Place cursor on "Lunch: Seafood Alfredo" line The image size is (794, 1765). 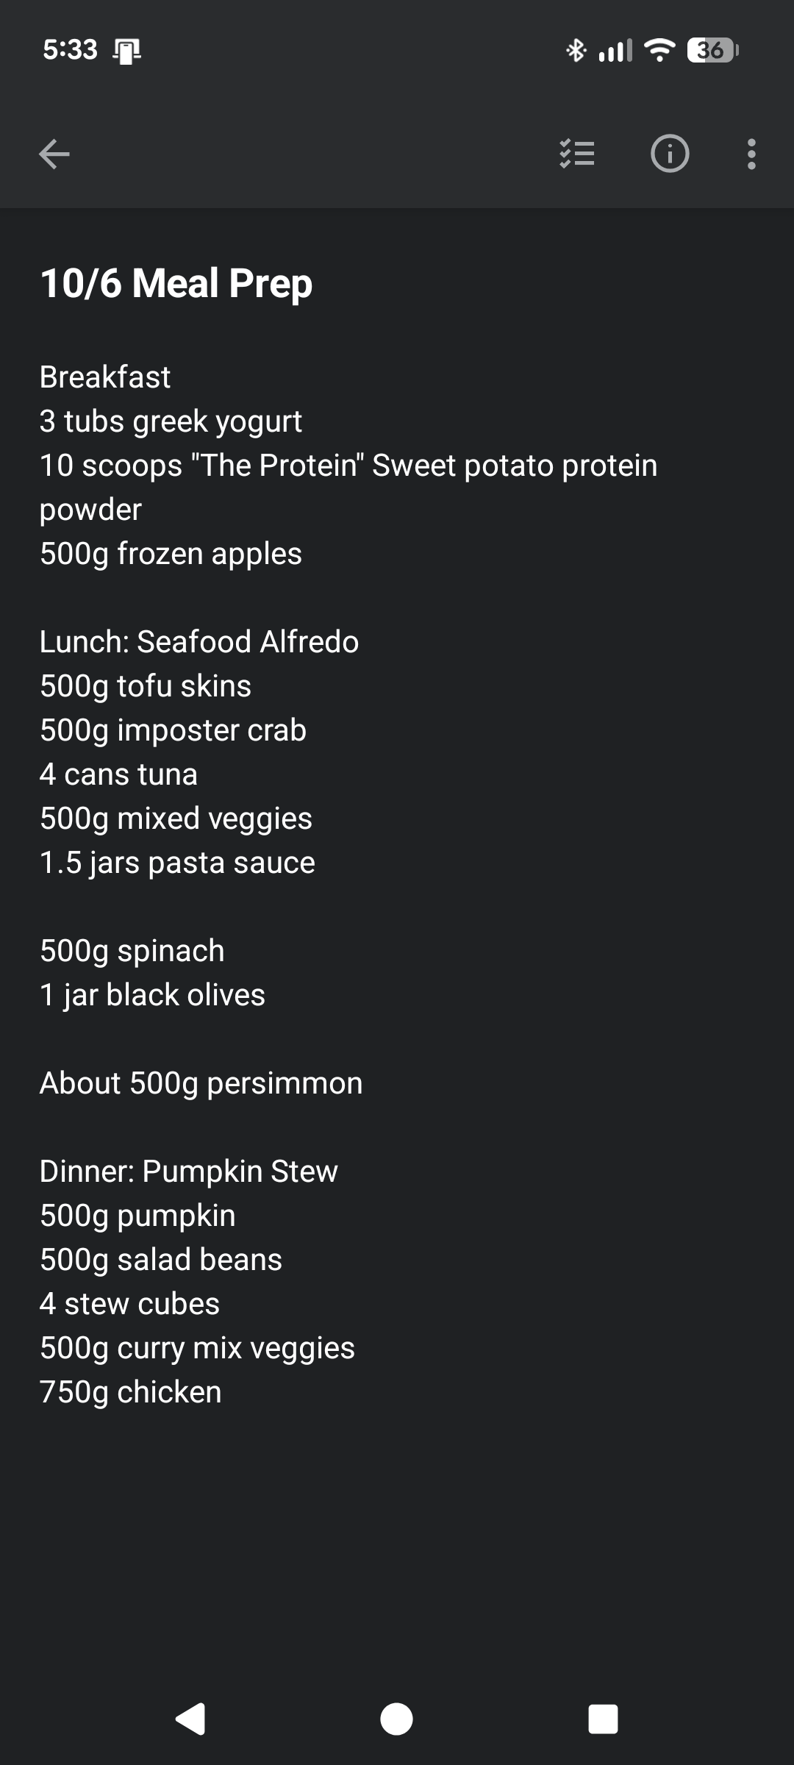(x=199, y=642)
